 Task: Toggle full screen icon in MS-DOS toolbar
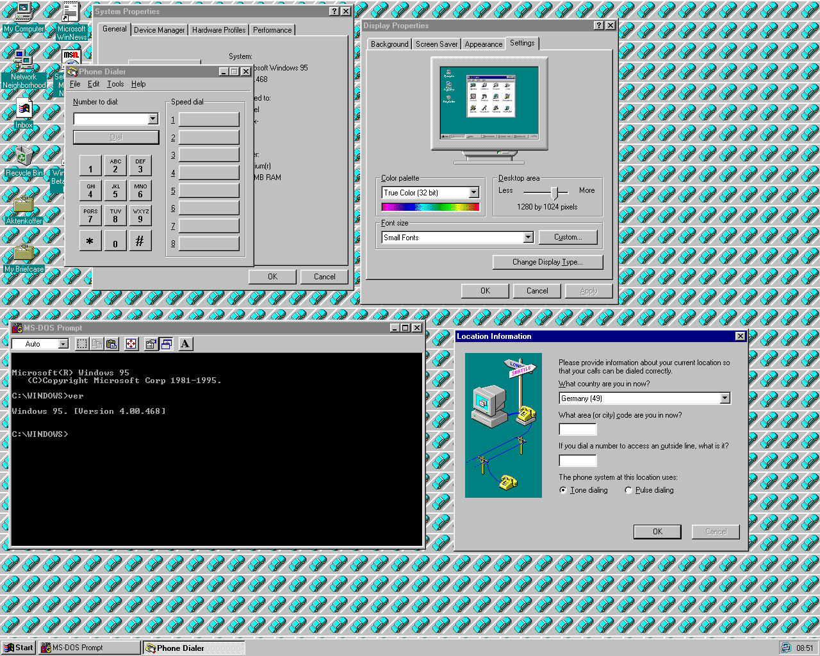point(131,344)
